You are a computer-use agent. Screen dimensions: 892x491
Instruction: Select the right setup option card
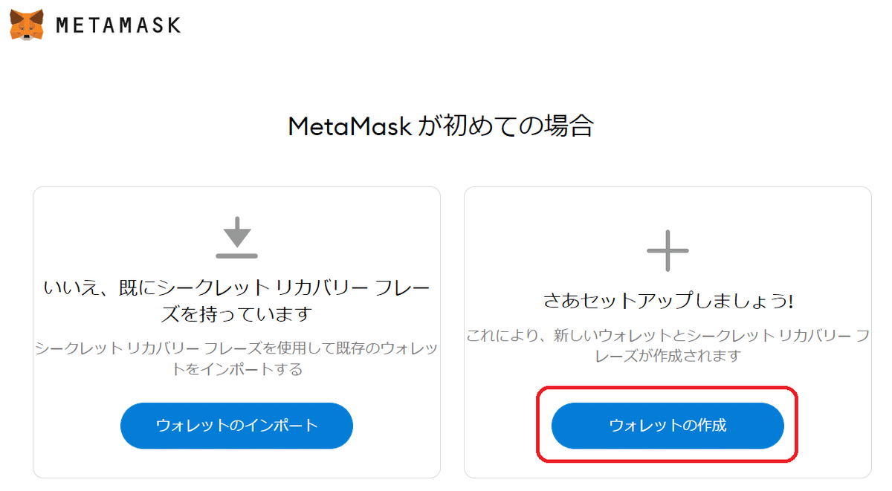tap(668, 332)
